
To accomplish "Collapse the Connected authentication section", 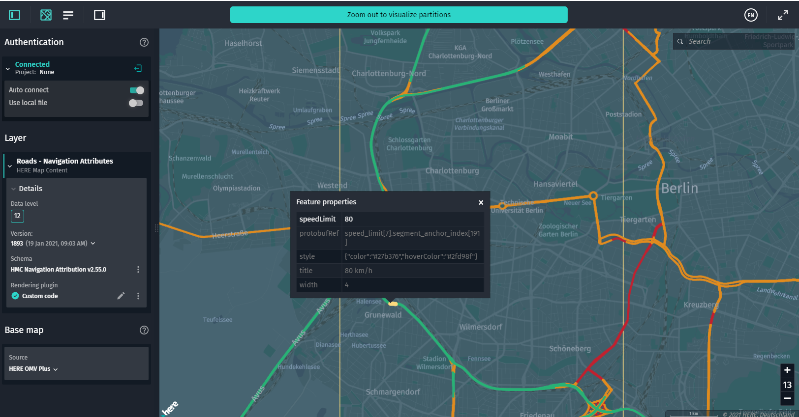I will [x=7, y=69].
